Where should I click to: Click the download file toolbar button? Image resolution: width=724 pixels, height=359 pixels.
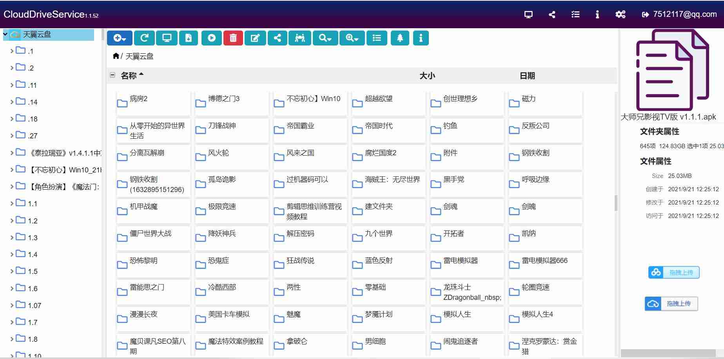pyautogui.click(x=189, y=38)
